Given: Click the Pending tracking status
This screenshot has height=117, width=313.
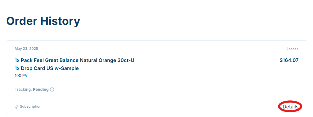Looking at the screenshot, I should [x=41, y=90].
